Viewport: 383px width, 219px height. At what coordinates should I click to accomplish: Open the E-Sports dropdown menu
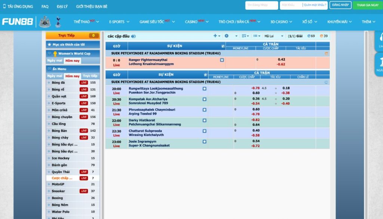[119, 22]
